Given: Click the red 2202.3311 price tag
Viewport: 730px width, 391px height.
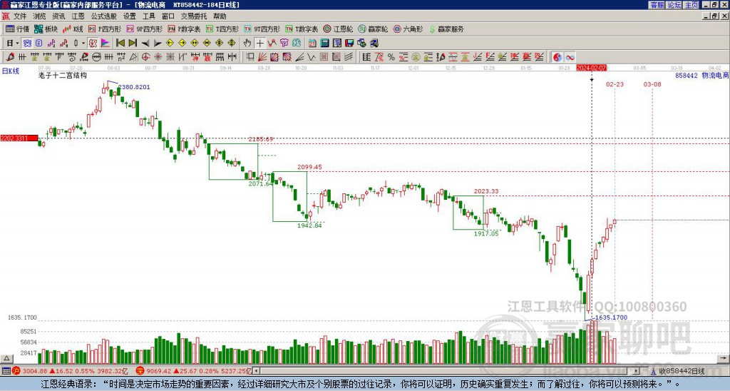Looking at the screenshot, I should [19, 138].
